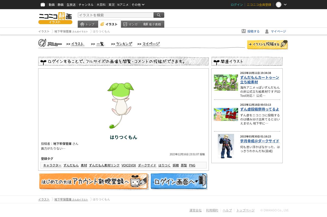327x217 pixels.
Task: Click 地下牢保管庫 in the bottom breadcrumb
Action: pyautogui.click(x=63, y=199)
